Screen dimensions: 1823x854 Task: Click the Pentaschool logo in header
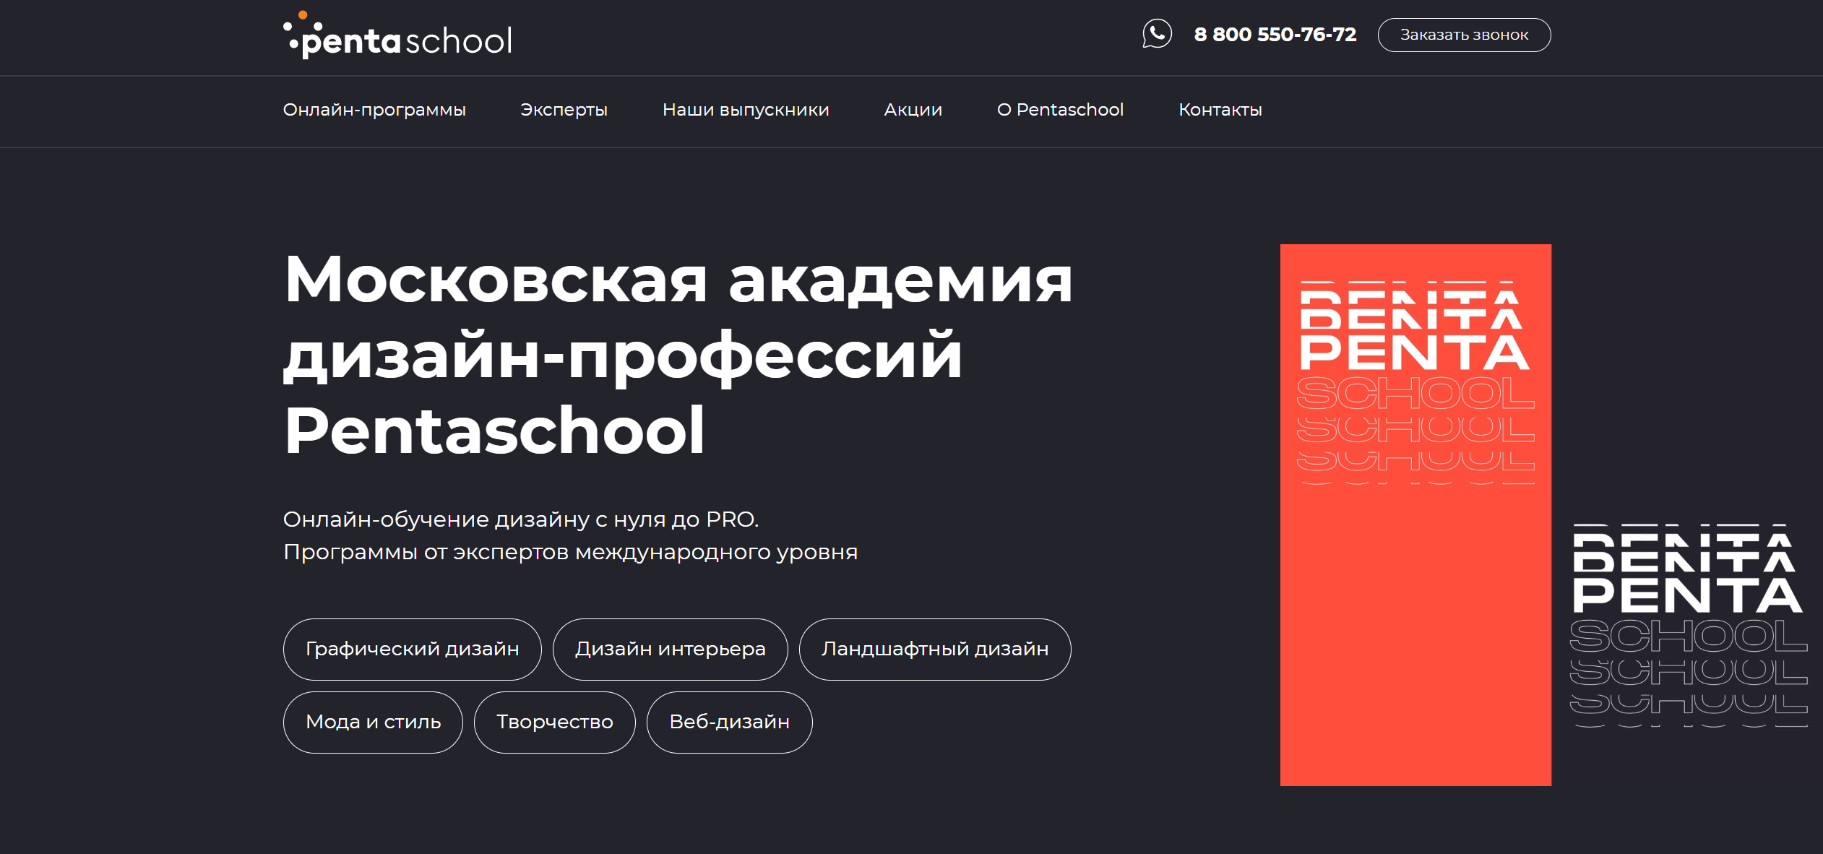397,36
